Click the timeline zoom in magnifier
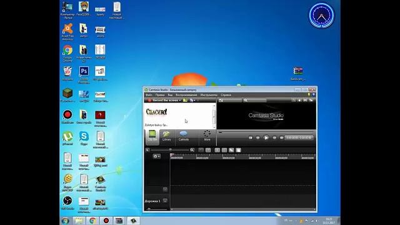The height and width of the screenshot is (225, 400). [192, 150]
